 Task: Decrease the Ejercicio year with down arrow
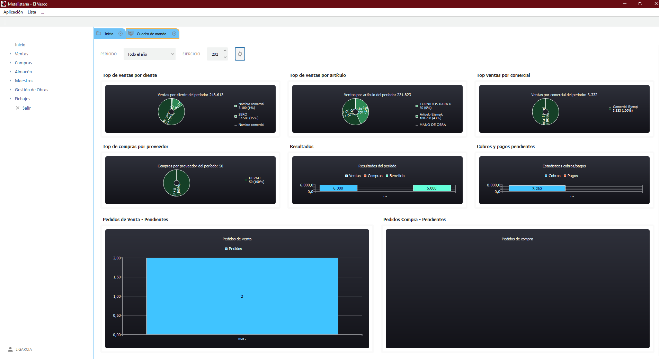pyautogui.click(x=225, y=57)
